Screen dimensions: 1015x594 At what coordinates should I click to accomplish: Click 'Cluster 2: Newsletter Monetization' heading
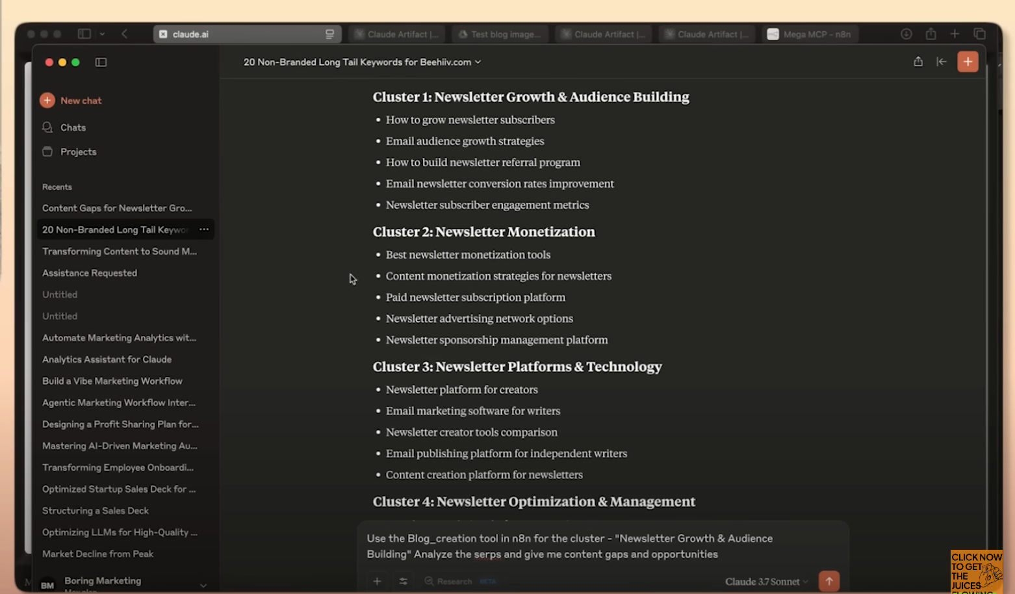(483, 231)
